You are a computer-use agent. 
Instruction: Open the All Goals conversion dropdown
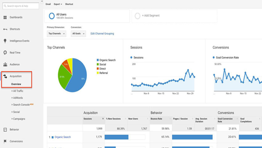(x=79, y=34)
